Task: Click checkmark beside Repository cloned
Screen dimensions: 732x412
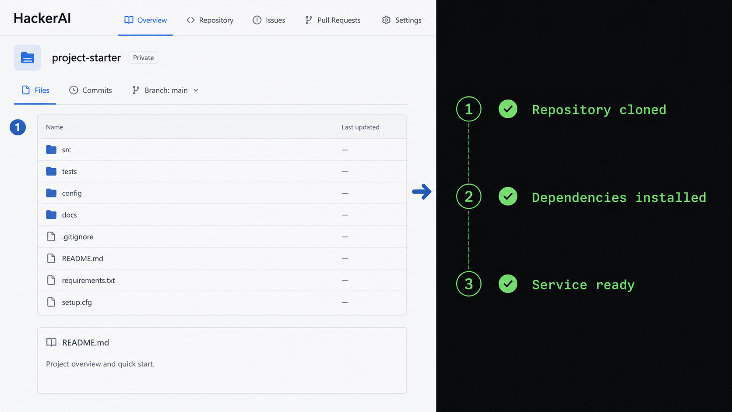Action: (508, 109)
